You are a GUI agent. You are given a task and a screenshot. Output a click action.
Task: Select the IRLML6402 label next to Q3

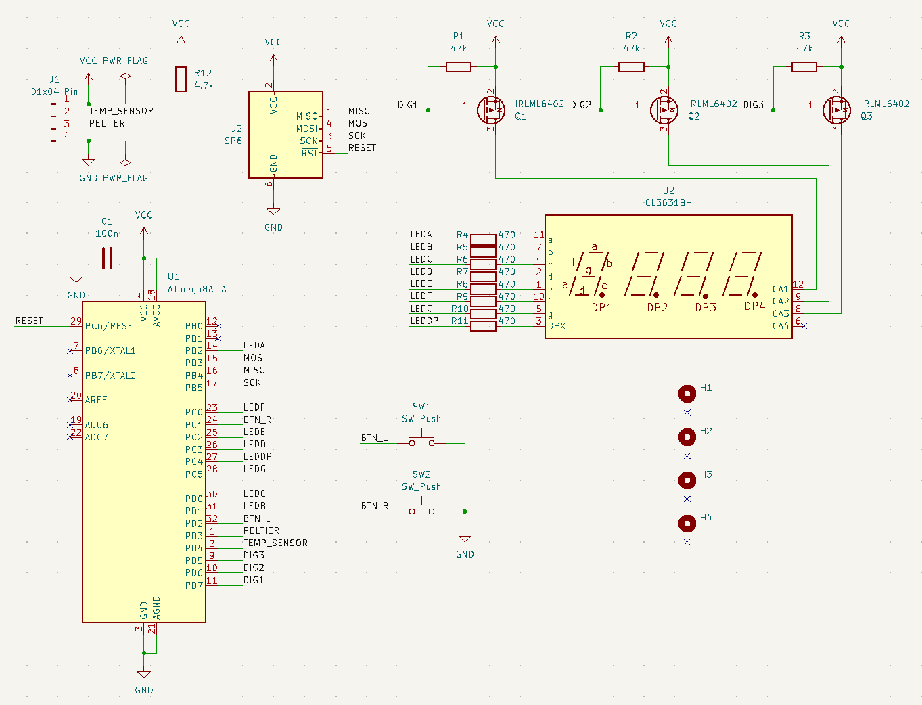tap(885, 104)
